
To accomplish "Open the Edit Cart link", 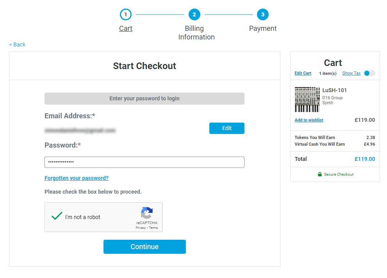I will pyautogui.click(x=303, y=73).
